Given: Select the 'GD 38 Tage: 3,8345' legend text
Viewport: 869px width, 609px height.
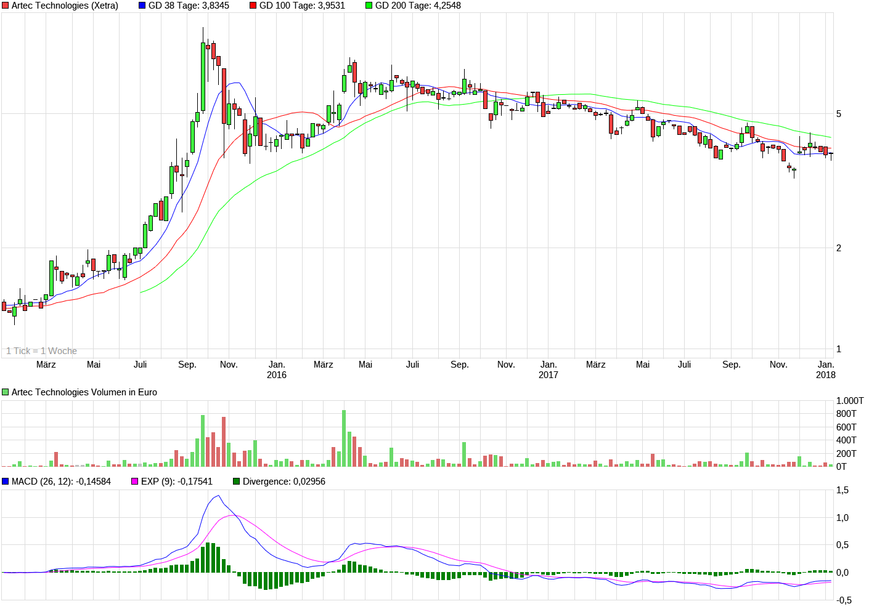Looking at the screenshot, I should click(x=189, y=6).
